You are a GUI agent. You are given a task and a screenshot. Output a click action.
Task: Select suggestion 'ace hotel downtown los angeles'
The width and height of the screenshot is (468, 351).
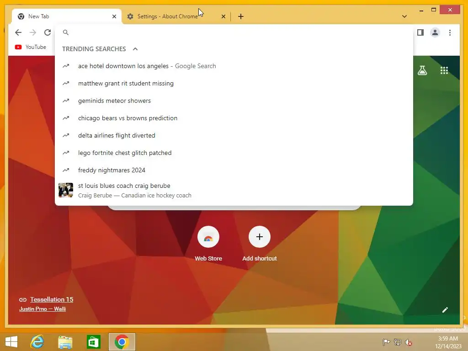click(x=234, y=66)
